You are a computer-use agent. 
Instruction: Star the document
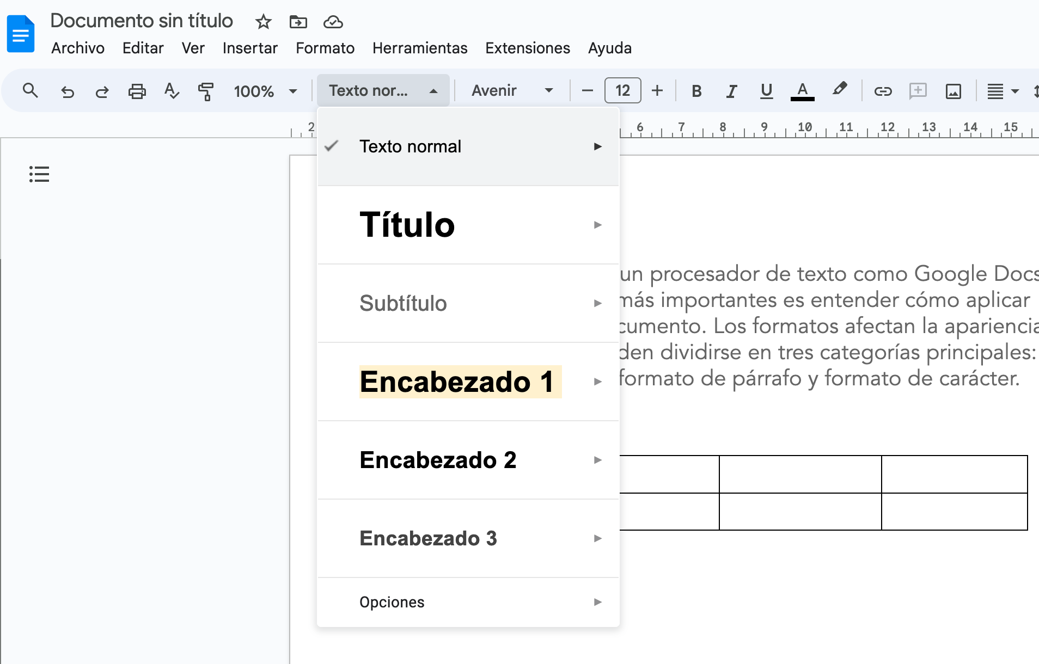(x=263, y=22)
